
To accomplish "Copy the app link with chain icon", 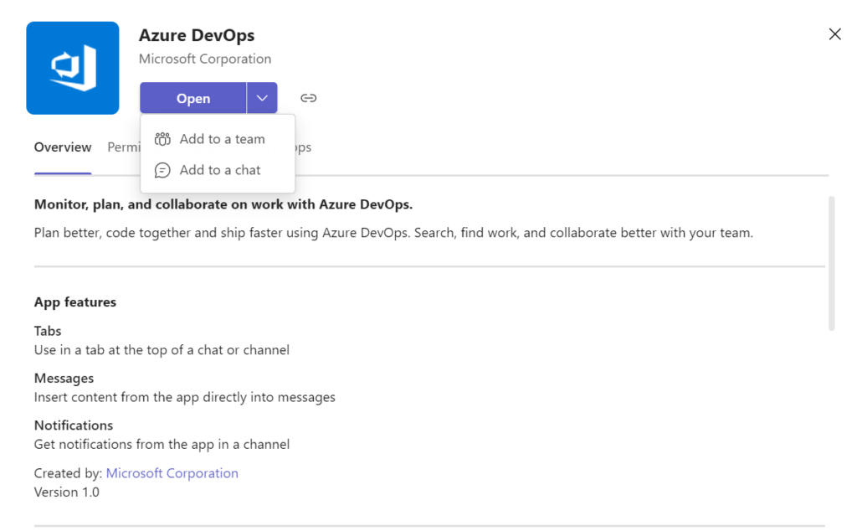I will pyautogui.click(x=308, y=98).
